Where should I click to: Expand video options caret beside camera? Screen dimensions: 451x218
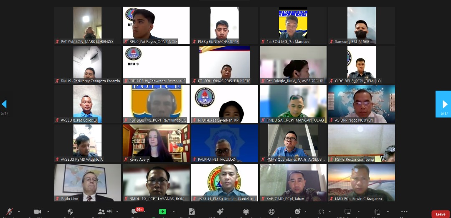click(x=48, y=212)
